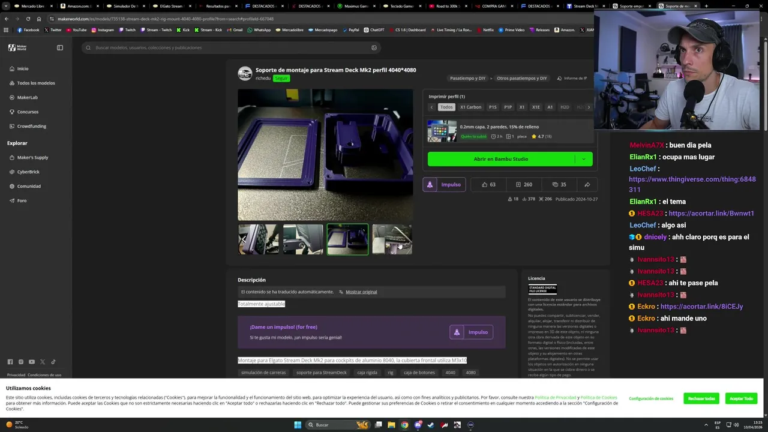
Task: Select Todos printer filter tab
Action: 446,107
